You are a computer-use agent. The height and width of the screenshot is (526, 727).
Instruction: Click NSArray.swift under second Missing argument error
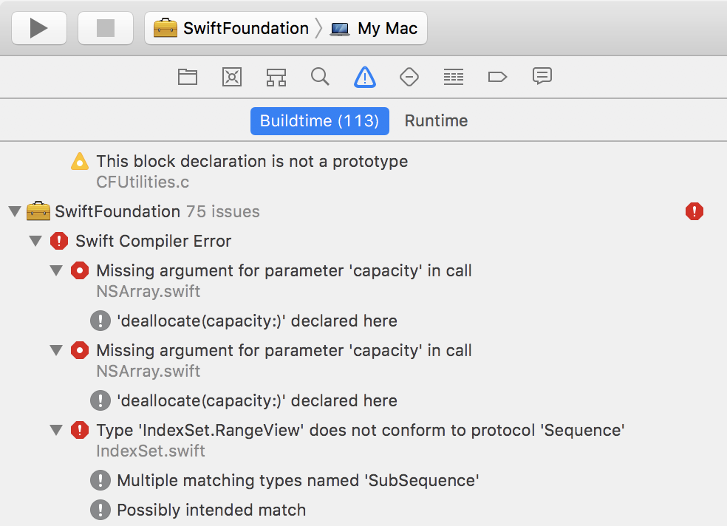pyautogui.click(x=149, y=371)
